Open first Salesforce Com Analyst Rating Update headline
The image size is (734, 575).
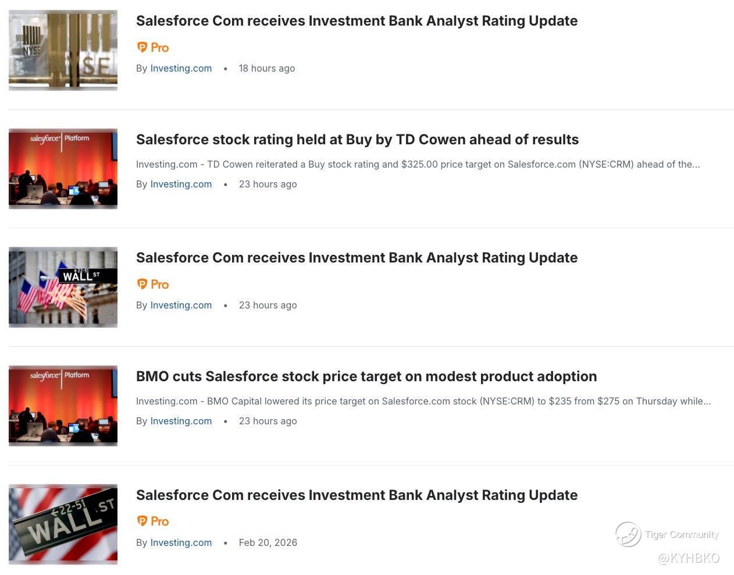pyautogui.click(x=357, y=21)
